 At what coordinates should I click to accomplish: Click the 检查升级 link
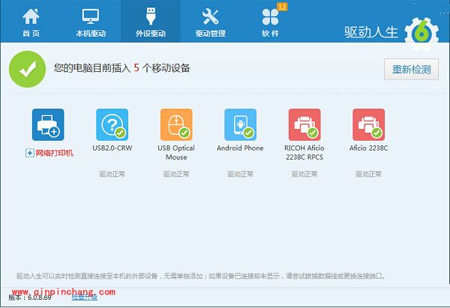pyautogui.click(x=84, y=298)
